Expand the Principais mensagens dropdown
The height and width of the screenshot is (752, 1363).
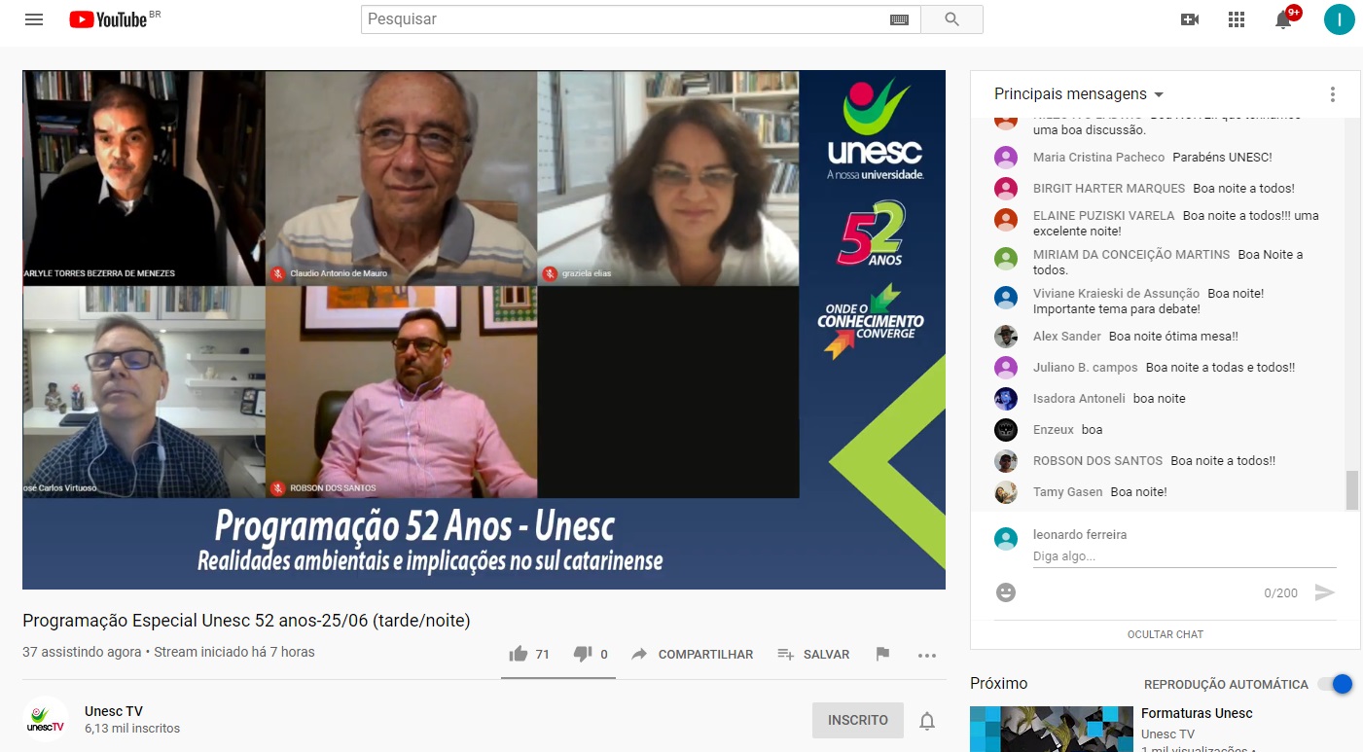pyautogui.click(x=1079, y=94)
